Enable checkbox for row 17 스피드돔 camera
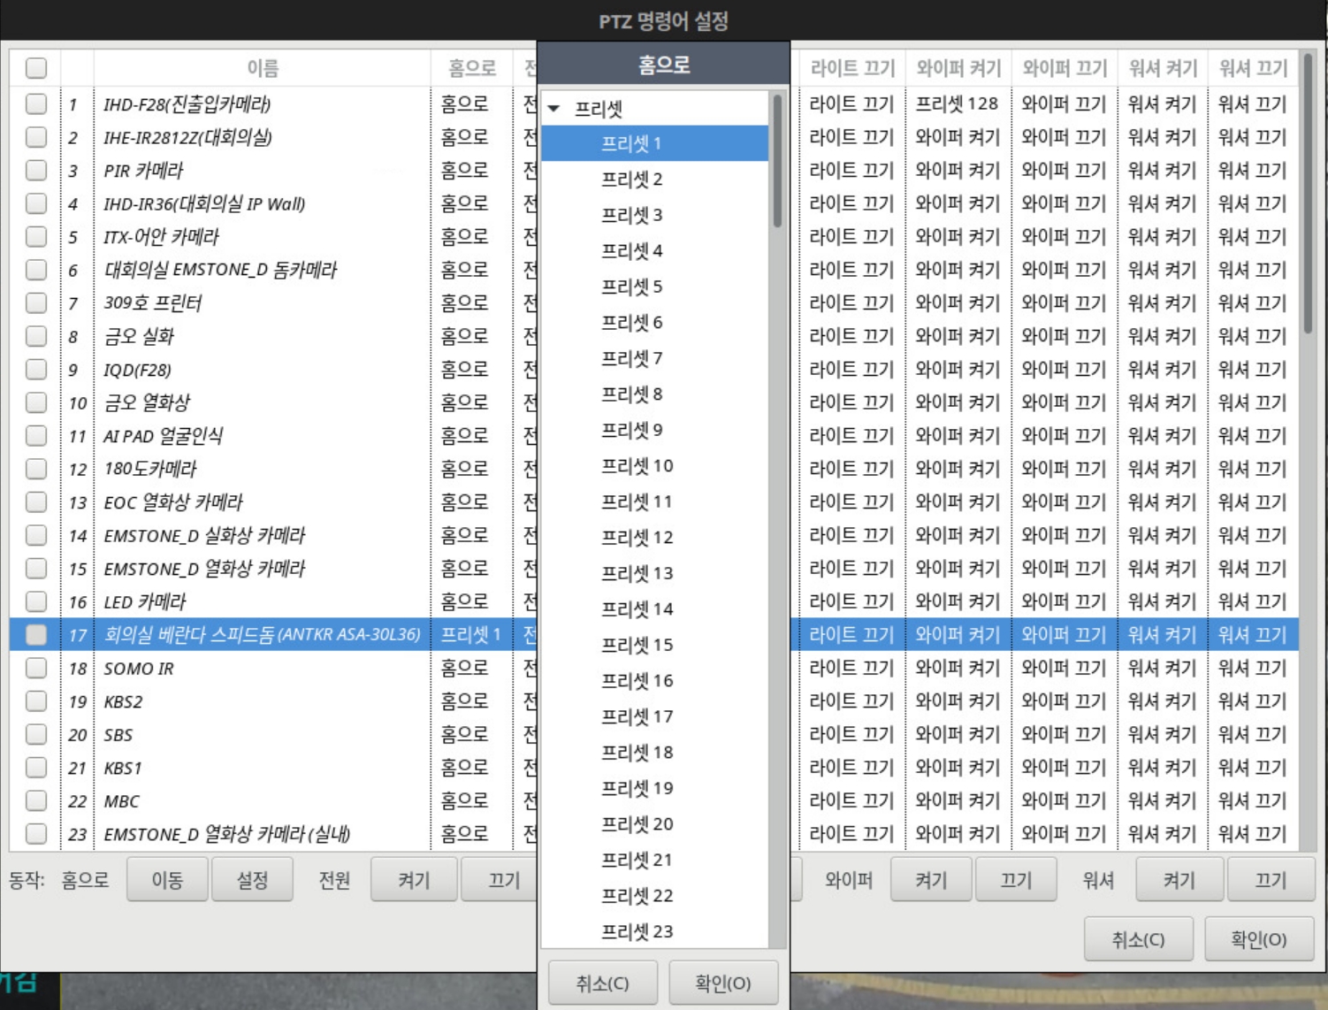The height and width of the screenshot is (1010, 1328). pos(36,635)
